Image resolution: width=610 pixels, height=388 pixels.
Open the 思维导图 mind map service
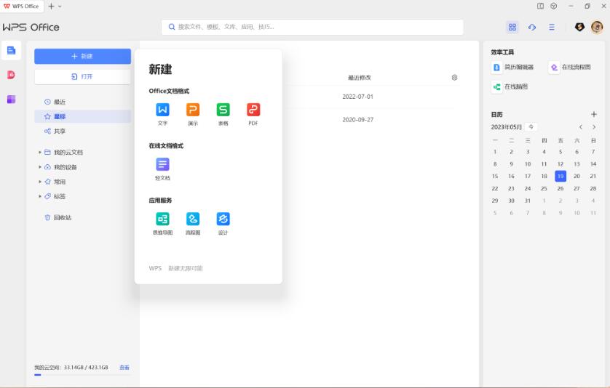coord(162,219)
